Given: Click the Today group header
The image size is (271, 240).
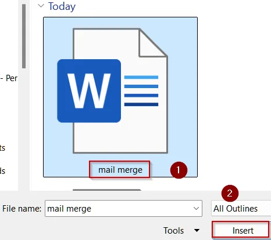Looking at the screenshot, I should coord(62,6).
